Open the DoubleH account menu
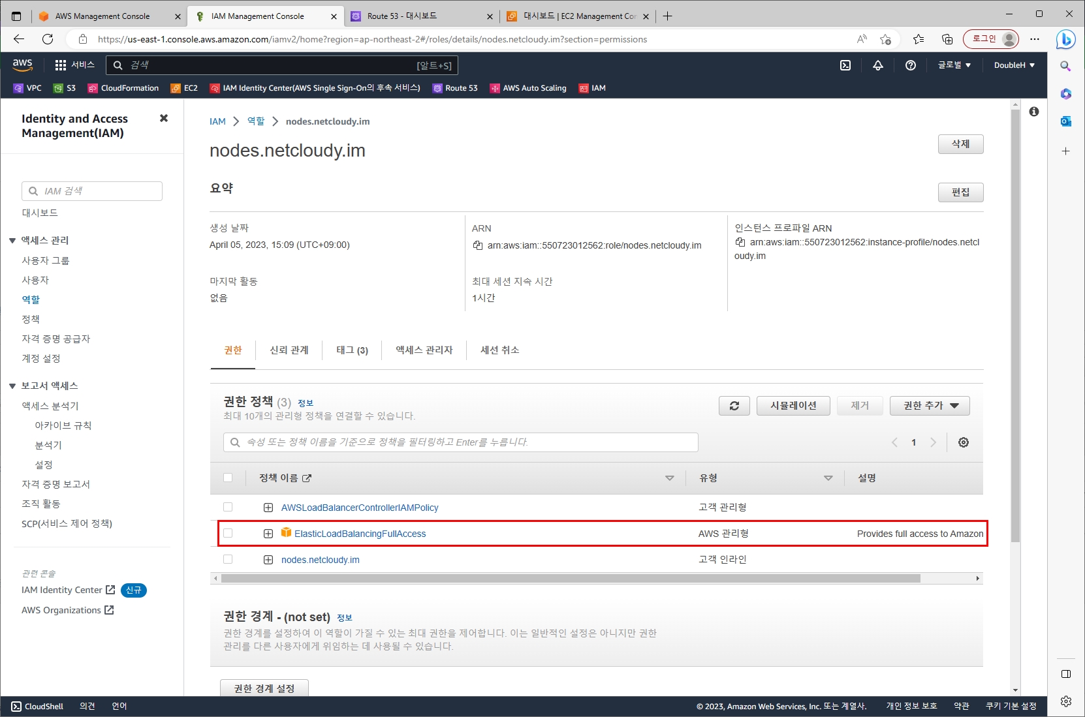Screen dimensions: 1085x717 click(1014, 65)
